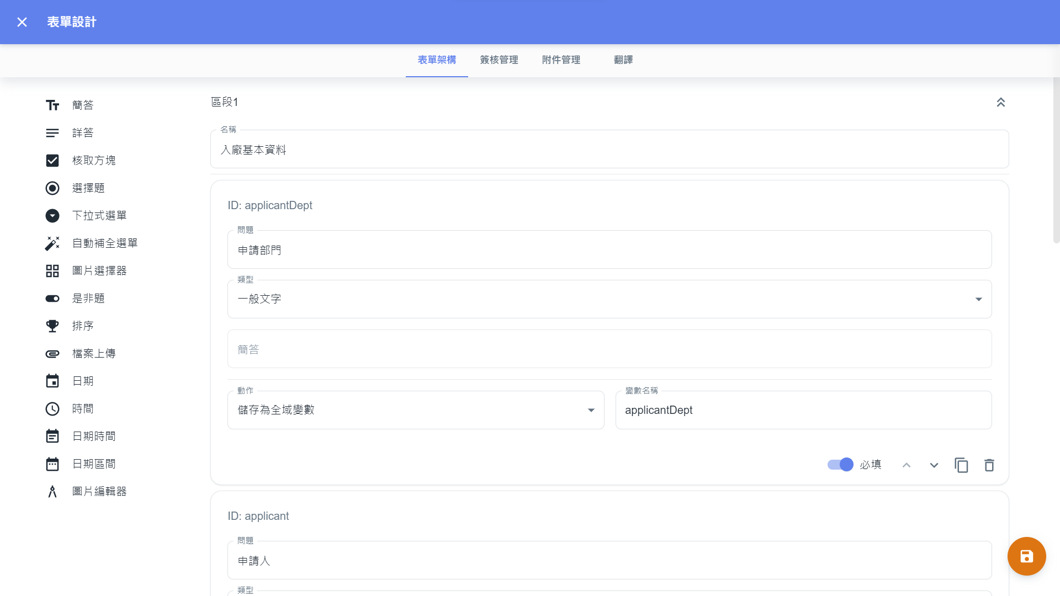This screenshot has height=596, width=1060.
Task: Click the orange floating save button
Action: [x=1026, y=556]
